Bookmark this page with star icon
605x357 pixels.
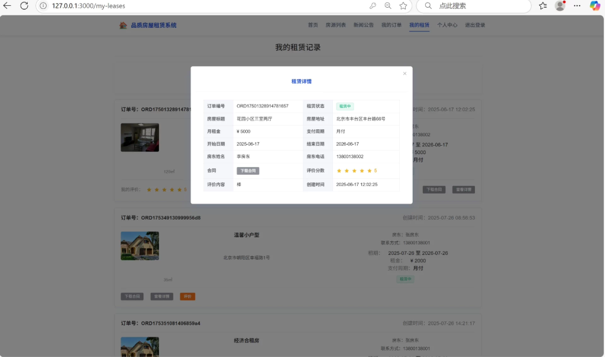tap(403, 6)
